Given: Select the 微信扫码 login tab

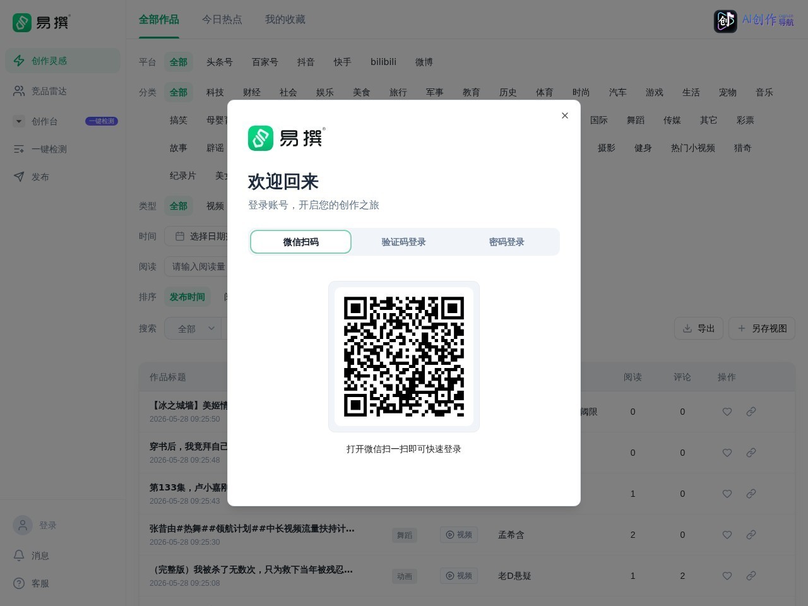Looking at the screenshot, I should pyautogui.click(x=300, y=242).
